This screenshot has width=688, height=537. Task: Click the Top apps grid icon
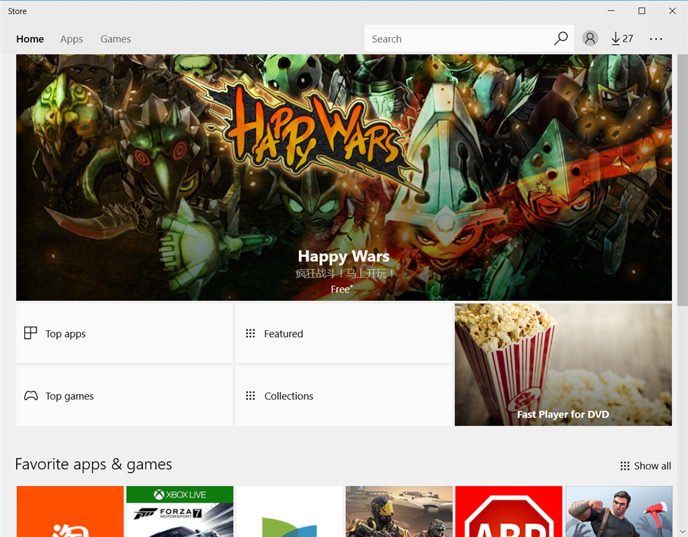30,333
